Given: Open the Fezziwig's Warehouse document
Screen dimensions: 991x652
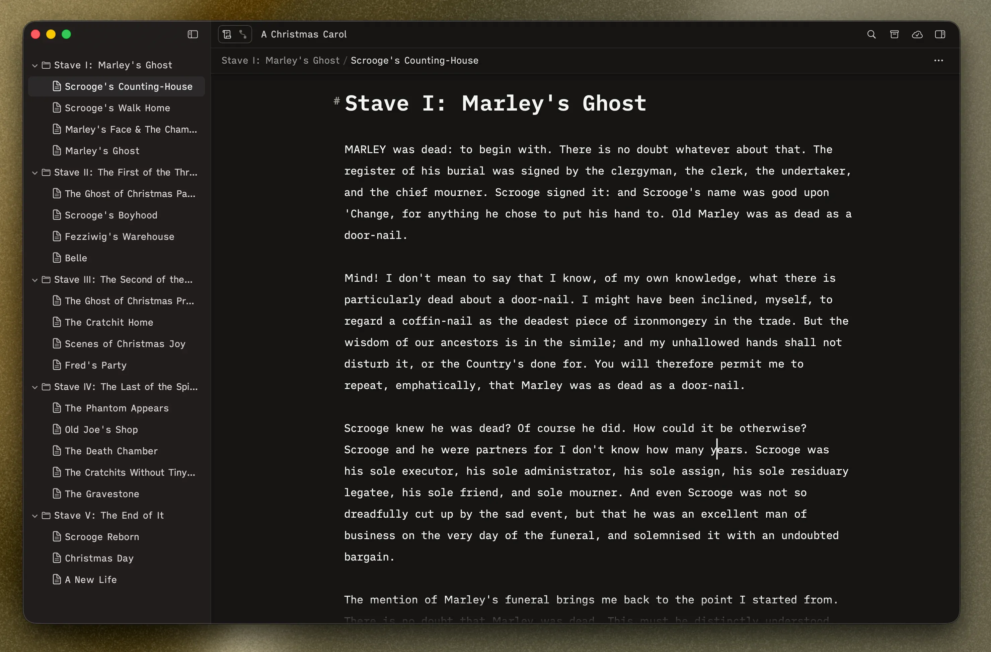Looking at the screenshot, I should [117, 237].
